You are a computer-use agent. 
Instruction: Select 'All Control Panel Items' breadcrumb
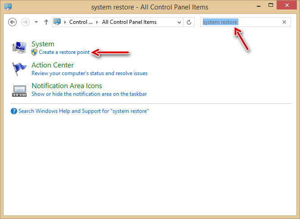[x=129, y=22]
